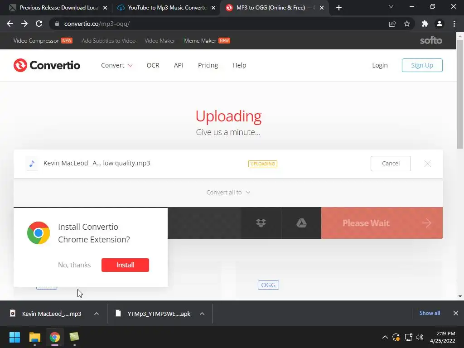Click the Please Wait button
464x348 pixels.
click(382, 223)
